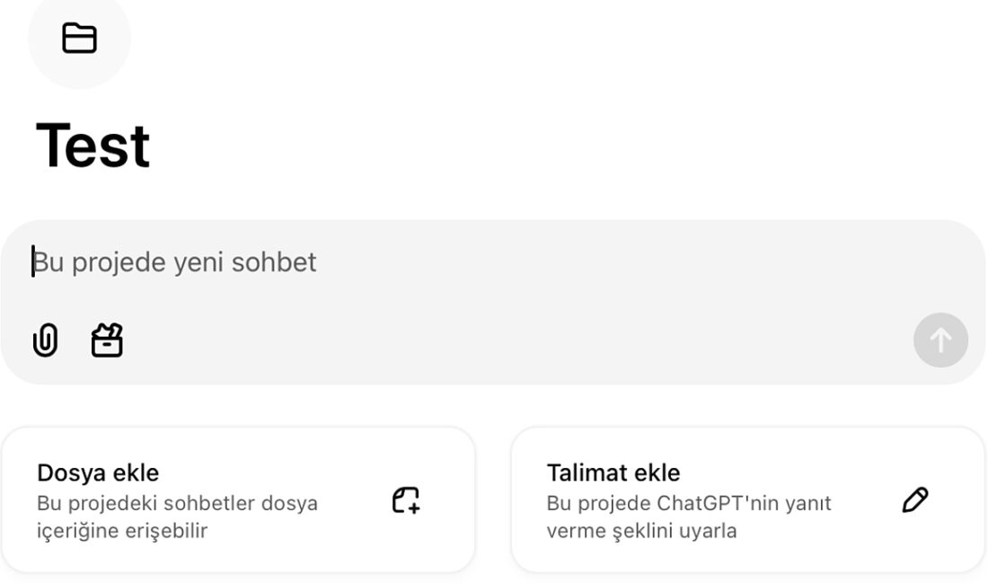Click the "içeriğine erişebilir" text line
Image resolution: width=988 pixels, height=584 pixels.
122,531
